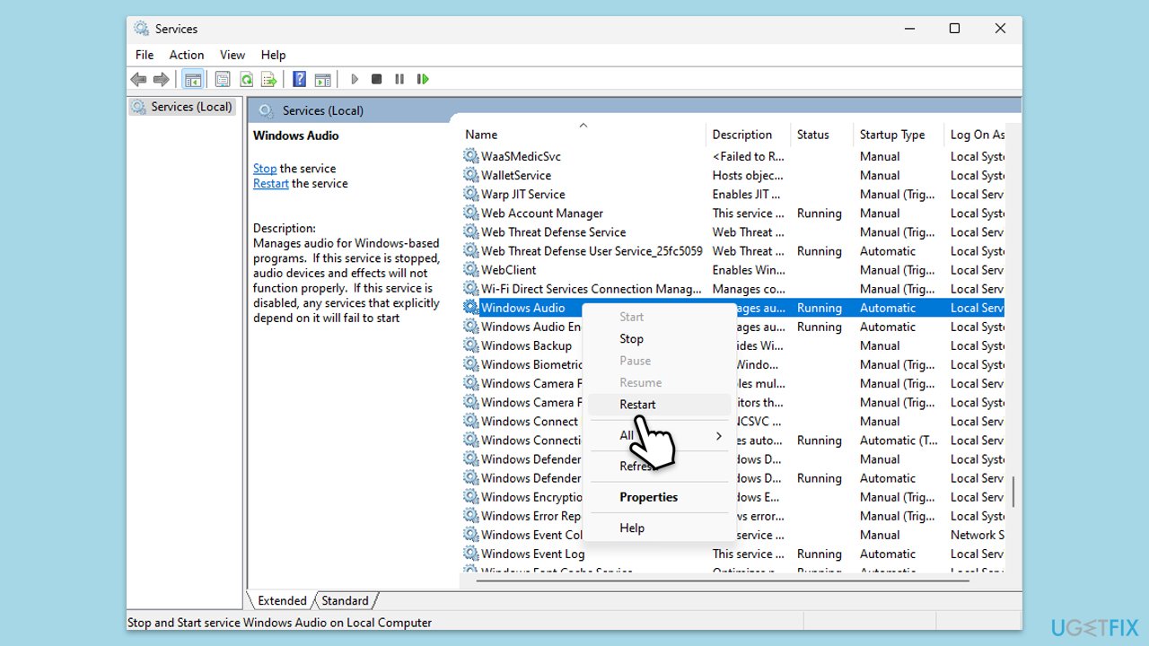Image resolution: width=1149 pixels, height=646 pixels.
Task: Open the Action menu
Action: tap(187, 55)
